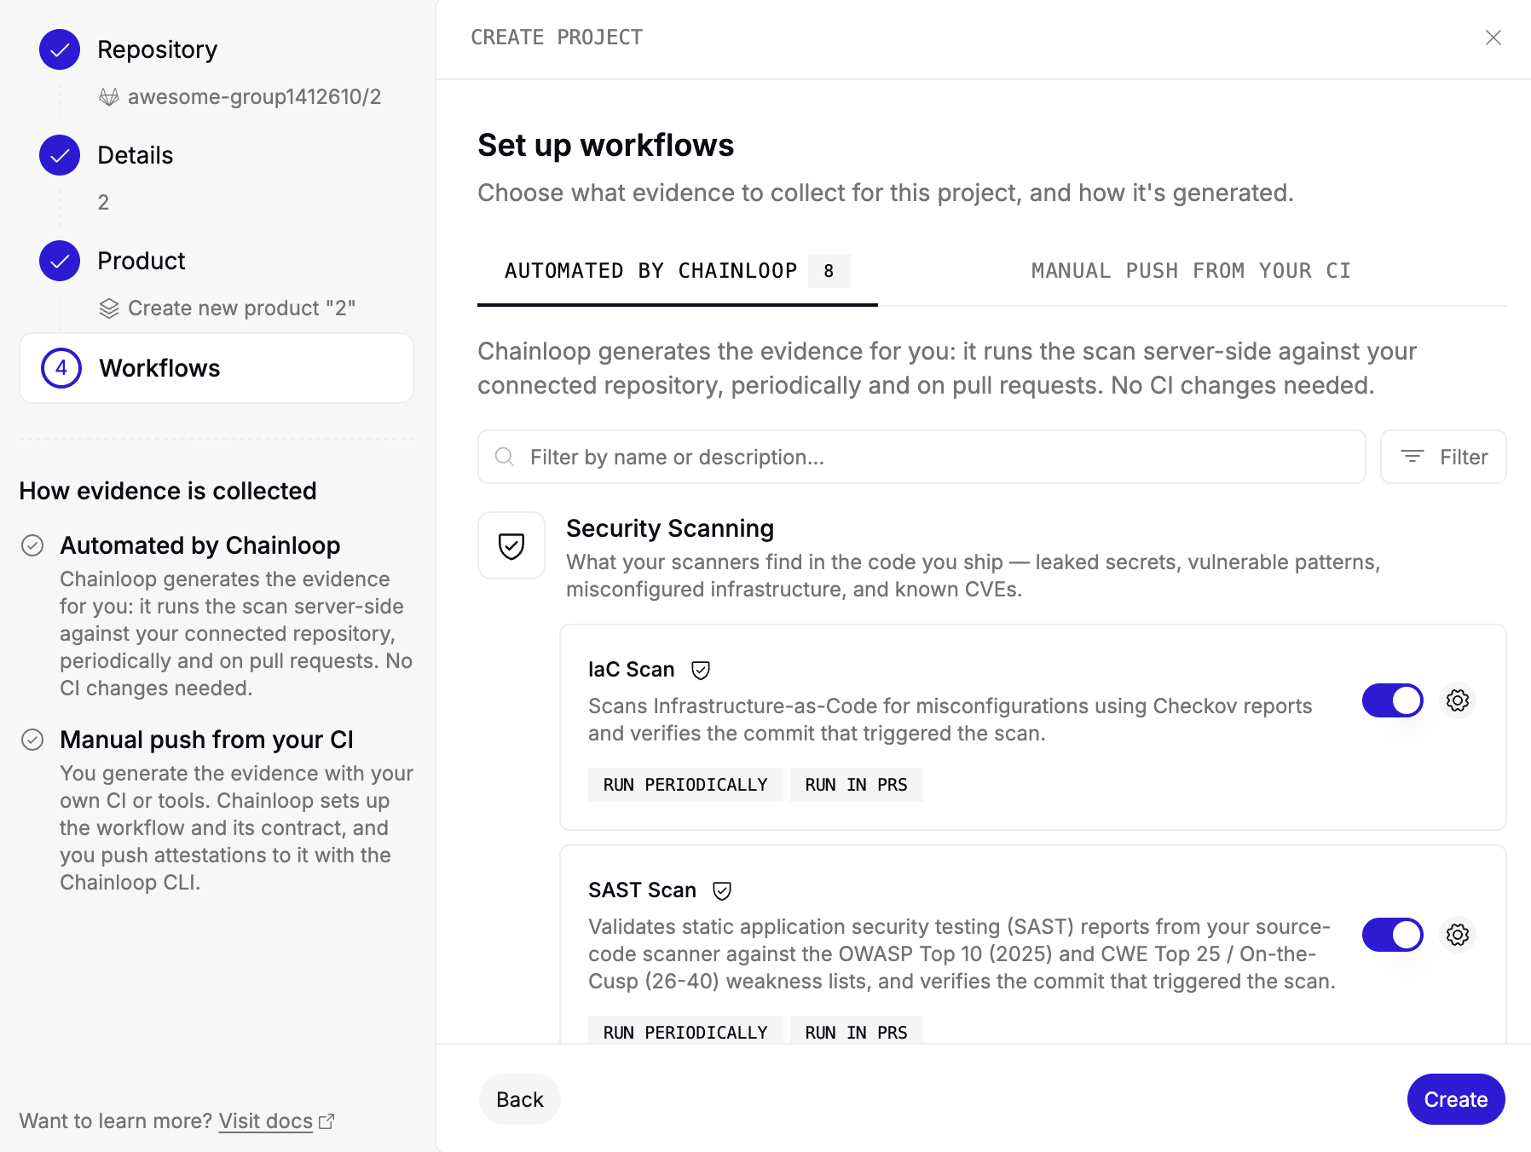Open IaC Scan settings gear

click(x=1458, y=700)
